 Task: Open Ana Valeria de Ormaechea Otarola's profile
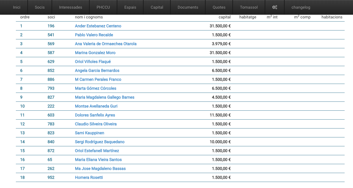106,44
